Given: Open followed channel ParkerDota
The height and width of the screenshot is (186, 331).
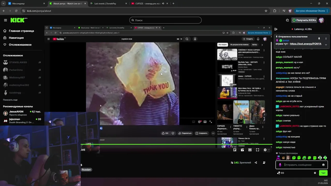Looking at the screenshot, I should [22, 70].
